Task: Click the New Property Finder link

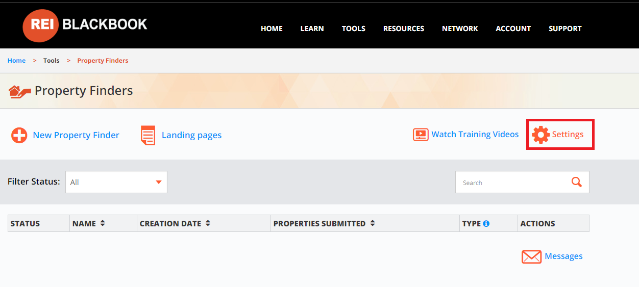Action: [76, 135]
